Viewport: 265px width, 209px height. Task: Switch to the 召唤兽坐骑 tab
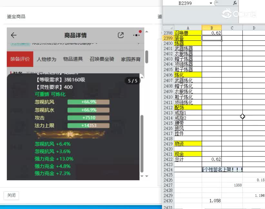102,59
